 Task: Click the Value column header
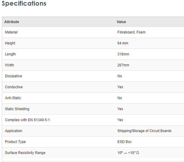coord(121,22)
